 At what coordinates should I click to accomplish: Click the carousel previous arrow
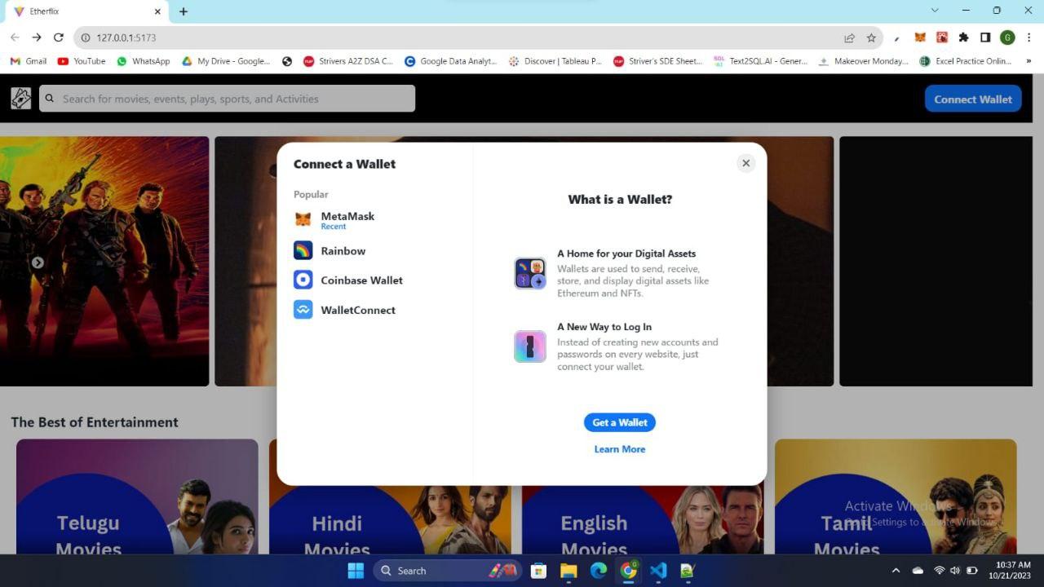38,263
